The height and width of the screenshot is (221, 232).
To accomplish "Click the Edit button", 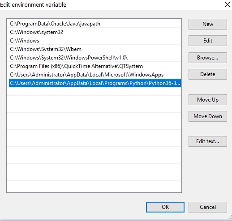I will pos(208,41).
